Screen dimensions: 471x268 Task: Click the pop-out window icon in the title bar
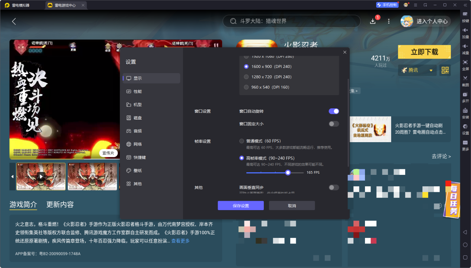tap(425, 5)
